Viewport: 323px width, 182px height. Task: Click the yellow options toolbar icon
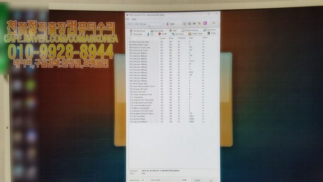pyautogui.click(x=199, y=24)
